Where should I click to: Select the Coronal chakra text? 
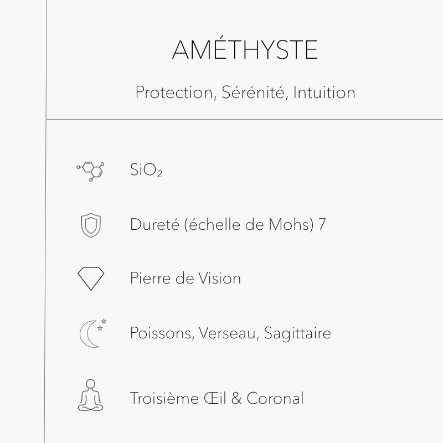275,398
